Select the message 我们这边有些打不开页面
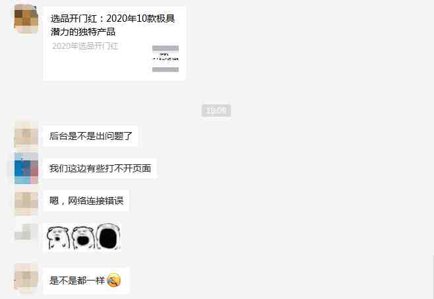The height and width of the screenshot is (299, 434). [x=100, y=168]
